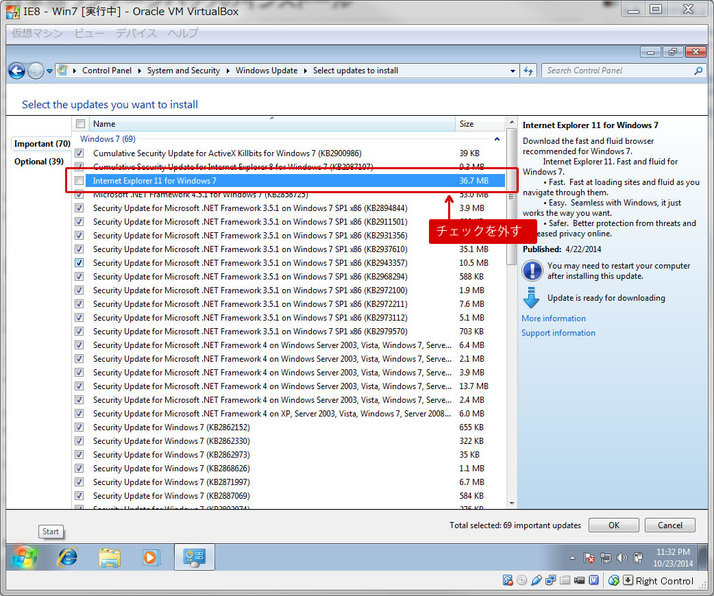Toggle the select-all checkbox beside Name

(81, 123)
